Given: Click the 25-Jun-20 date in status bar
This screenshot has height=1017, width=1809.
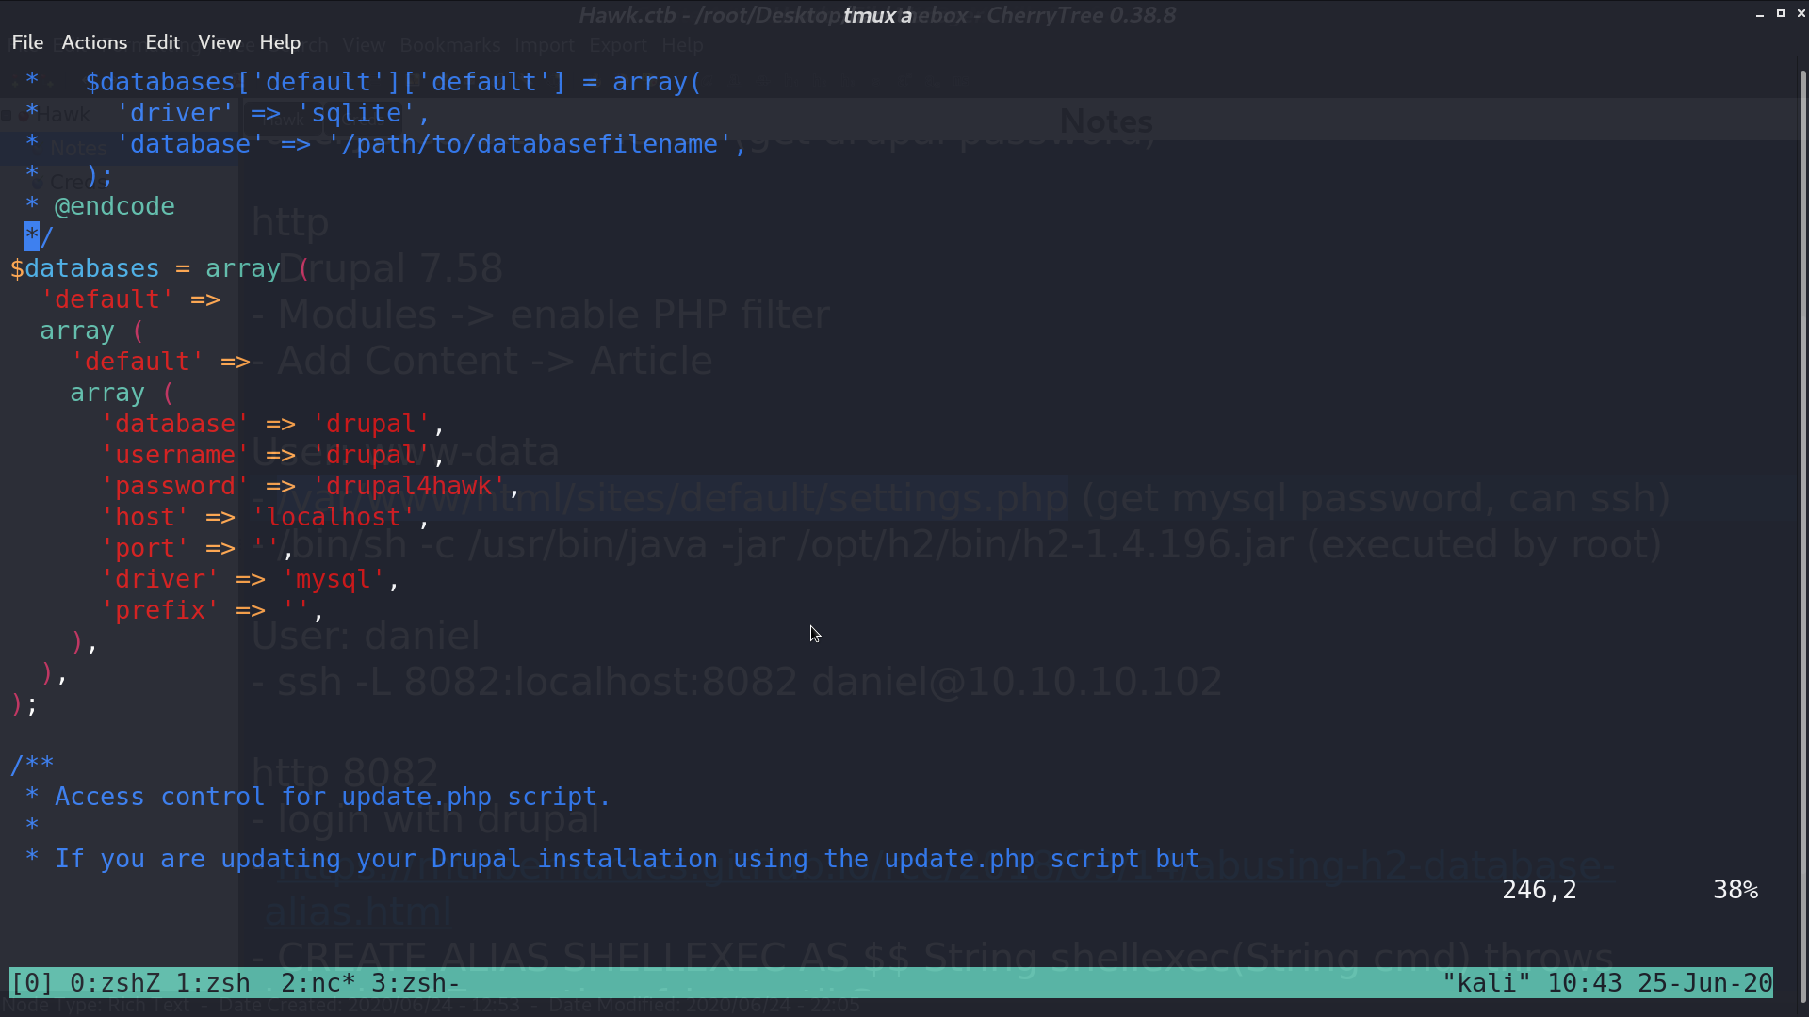Looking at the screenshot, I should [x=1705, y=983].
